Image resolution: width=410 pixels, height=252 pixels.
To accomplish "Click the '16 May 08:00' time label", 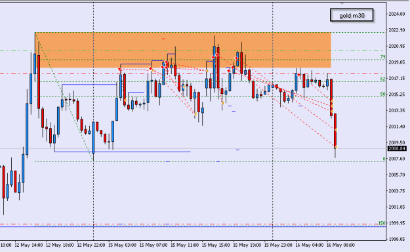I will tap(340, 245).
